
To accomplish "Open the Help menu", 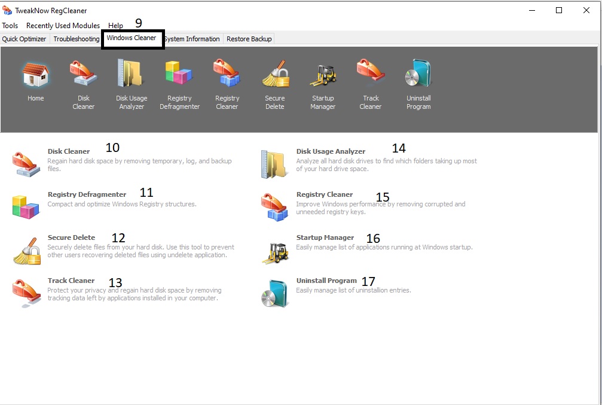I will (115, 25).
